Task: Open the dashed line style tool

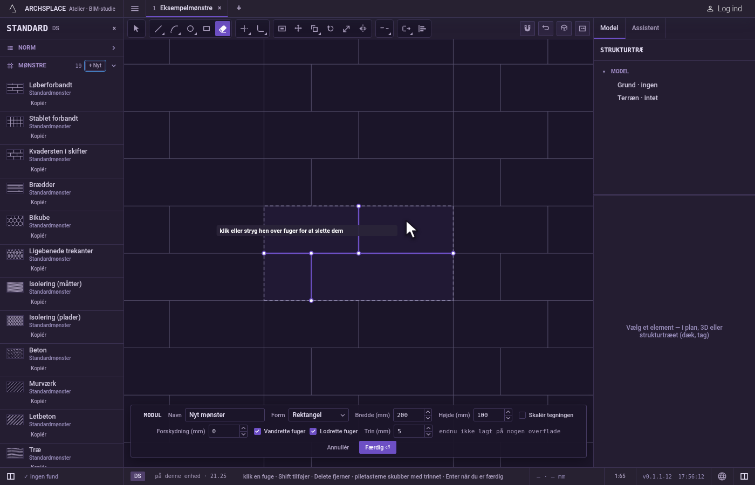Action: pyautogui.click(x=384, y=29)
